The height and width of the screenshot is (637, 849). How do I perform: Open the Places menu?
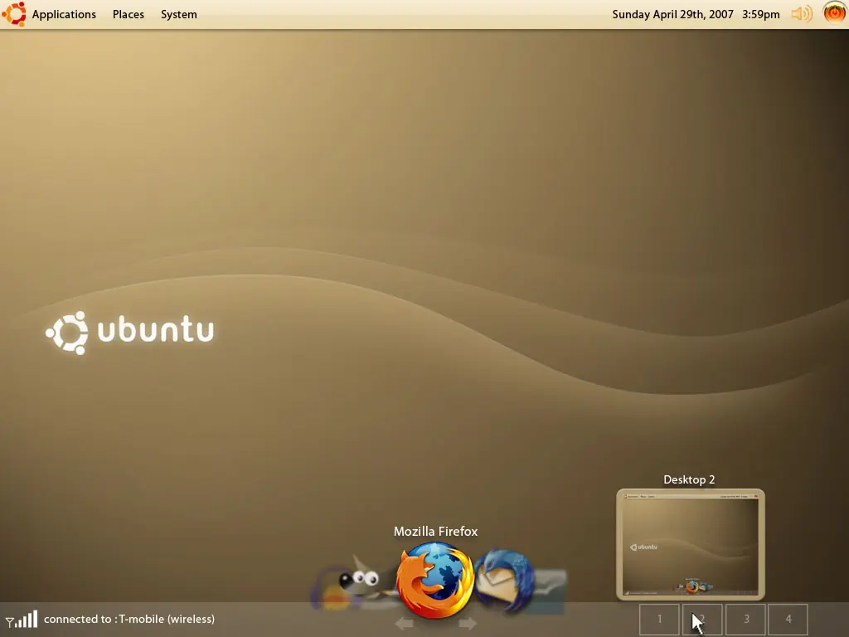[x=129, y=14]
